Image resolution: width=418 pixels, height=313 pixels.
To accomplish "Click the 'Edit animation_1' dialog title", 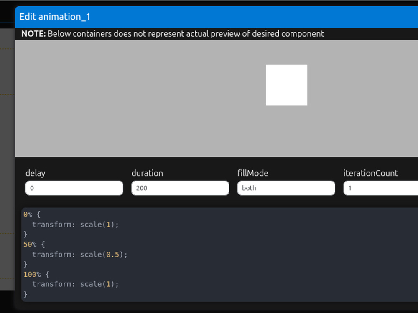I will (x=55, y=17).
